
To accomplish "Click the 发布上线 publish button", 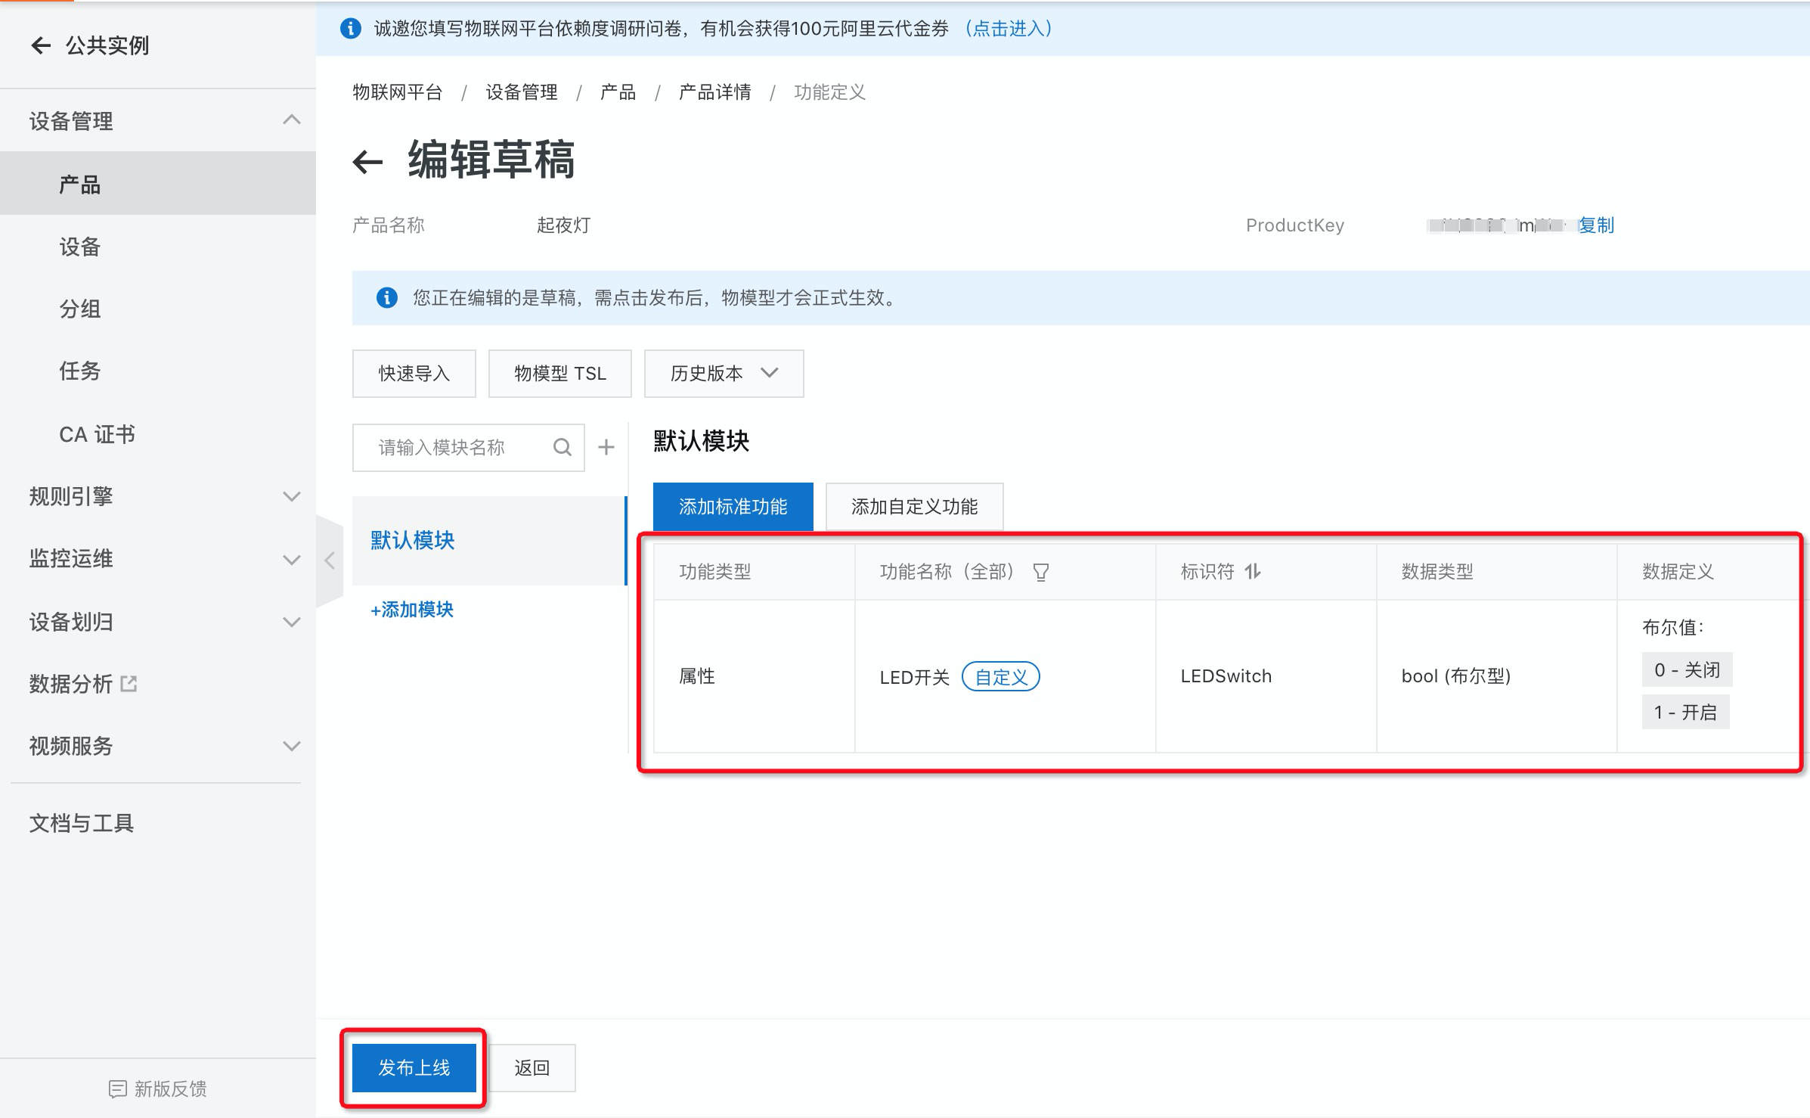I will tap(414, 1068).
